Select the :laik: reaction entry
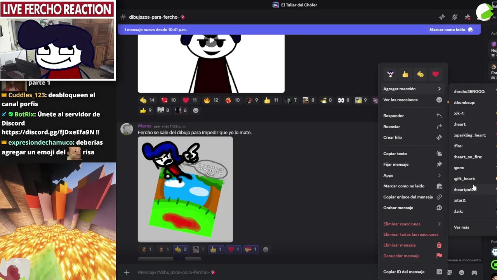The width and height of the screenshot is (497, 280). [474, 211]
